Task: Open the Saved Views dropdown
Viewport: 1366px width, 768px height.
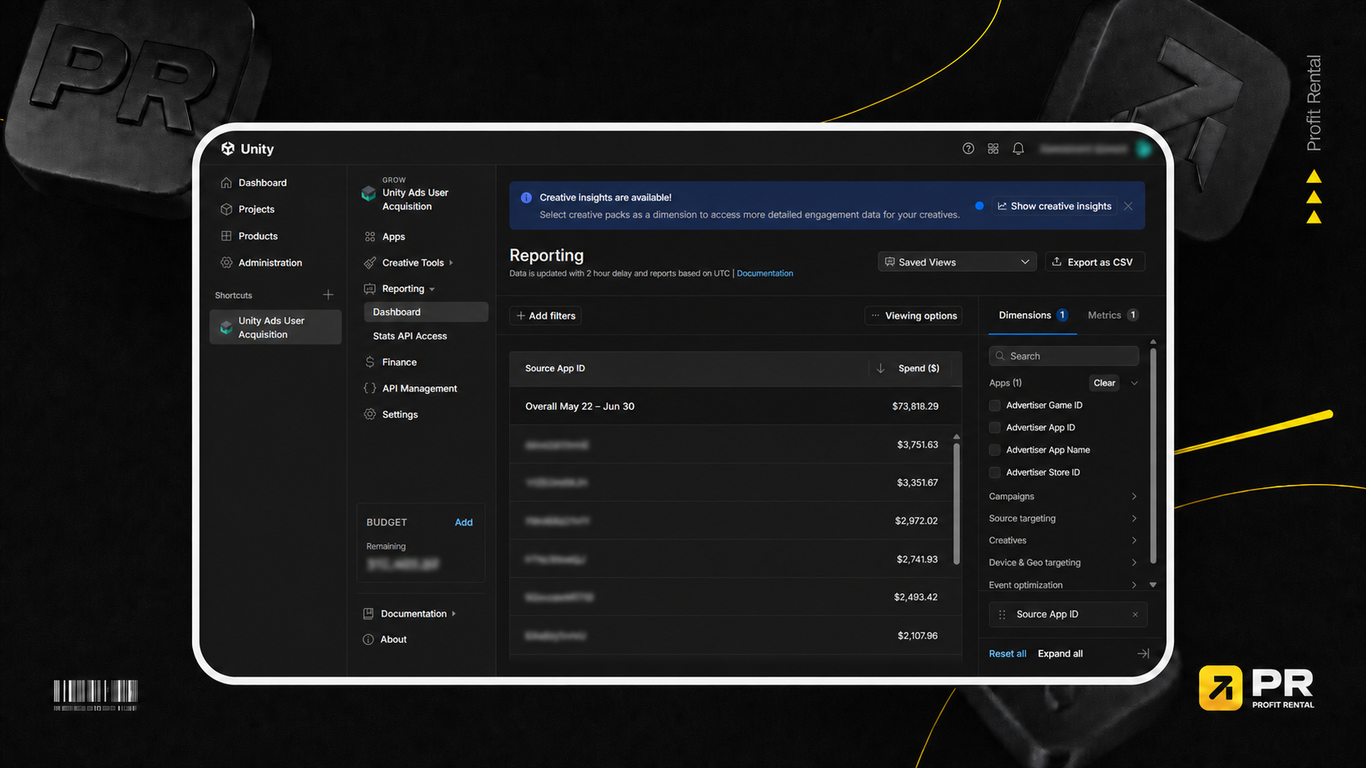Action: [x=957, y=262]
